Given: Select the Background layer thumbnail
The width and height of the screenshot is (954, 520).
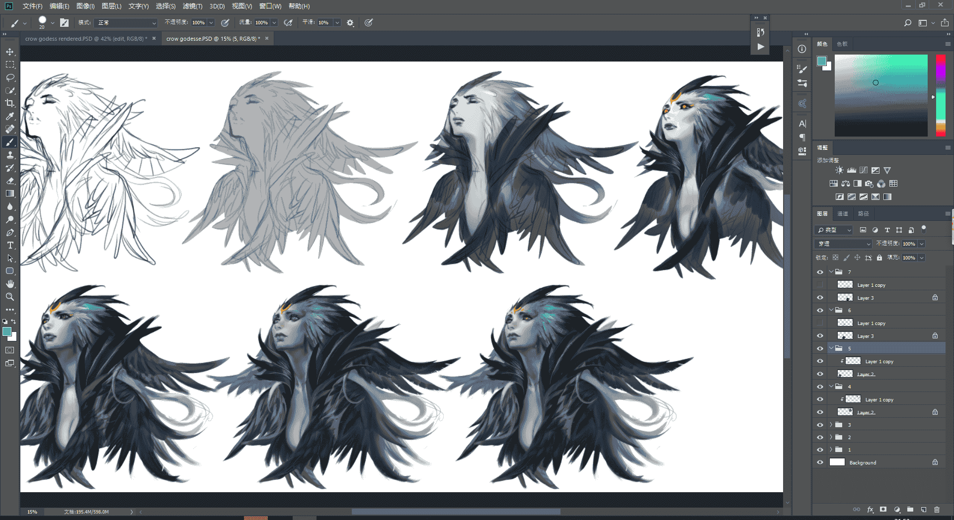Looking at the screenshot, I should coord(837,462).
